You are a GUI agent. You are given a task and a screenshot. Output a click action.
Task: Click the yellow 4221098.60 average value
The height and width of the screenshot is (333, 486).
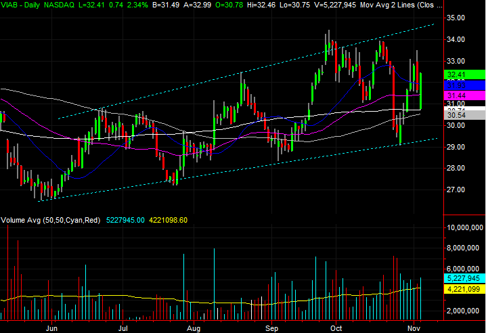pyautogui.click(x=169, y=220)
